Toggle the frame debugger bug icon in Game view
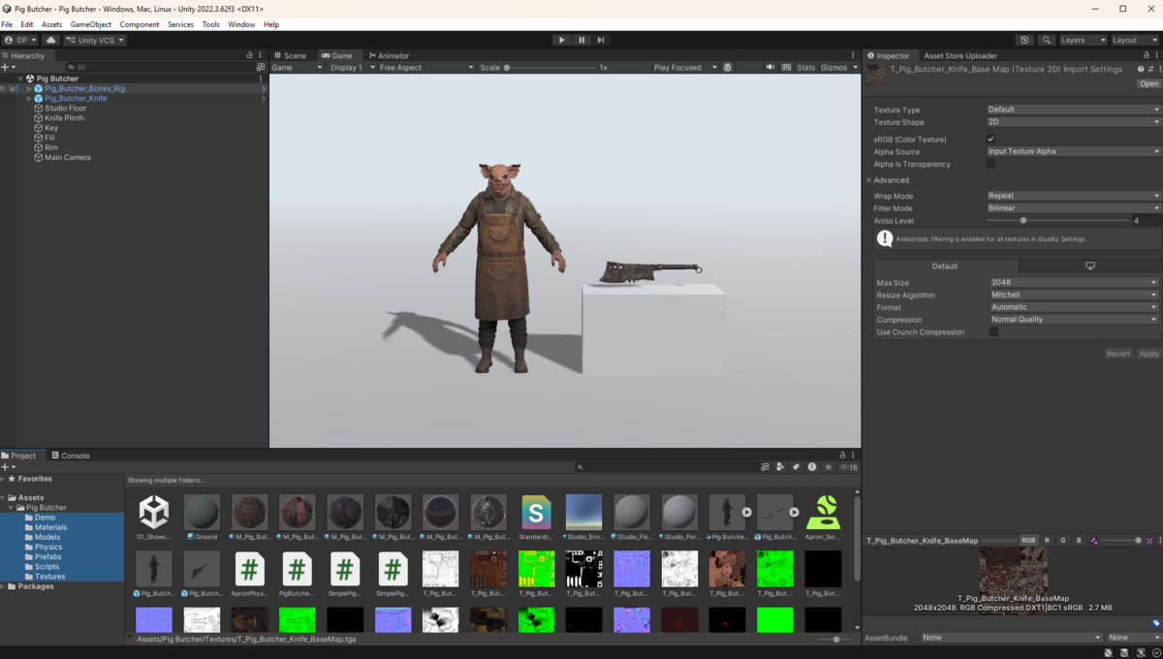The image size is (1163, 659). (728, 67)
